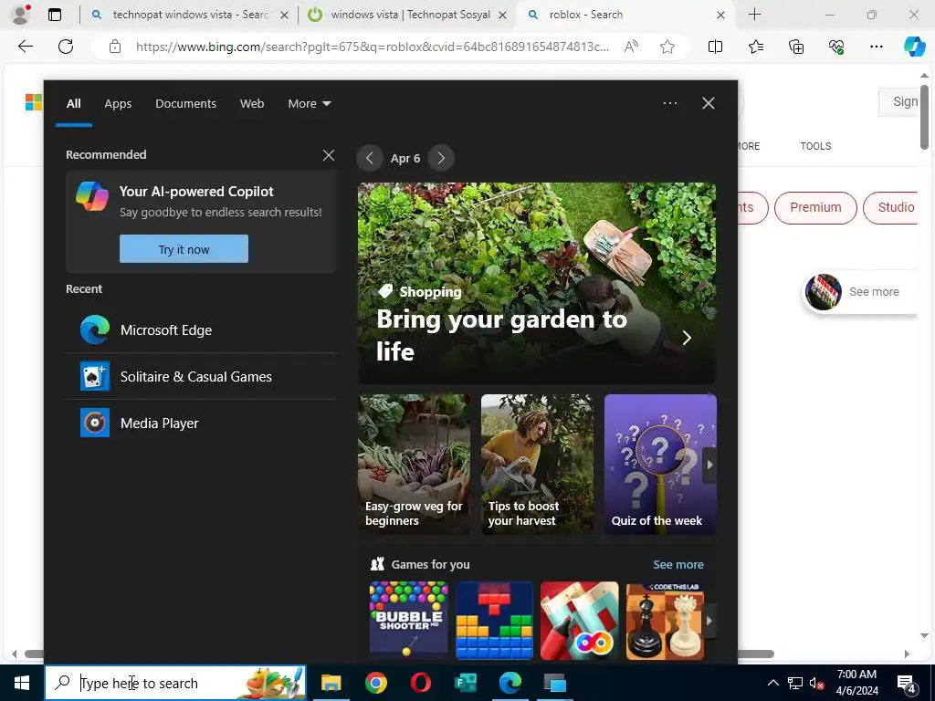Image resolution: width=935 pixels, height=701 pixels.
Task: View site information lock icon
Action: pos(115,47)
